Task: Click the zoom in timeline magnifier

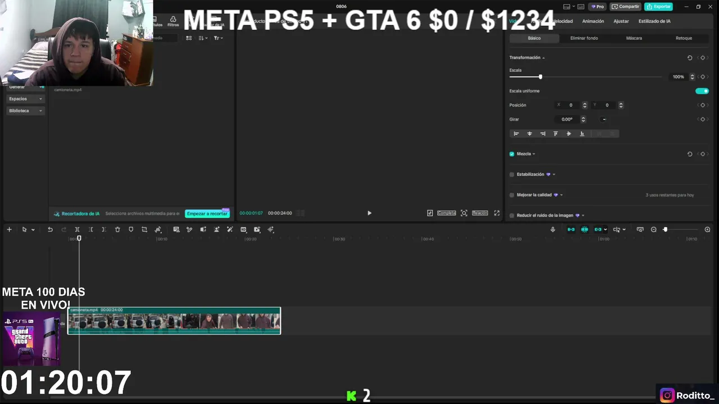Action: [707, 229]
